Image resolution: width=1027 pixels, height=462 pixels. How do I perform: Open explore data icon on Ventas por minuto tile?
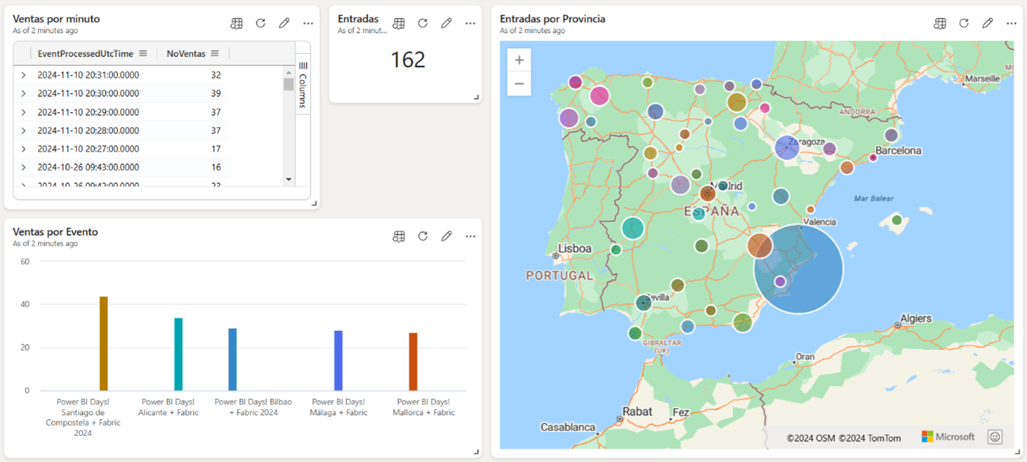tap(236, 24)
